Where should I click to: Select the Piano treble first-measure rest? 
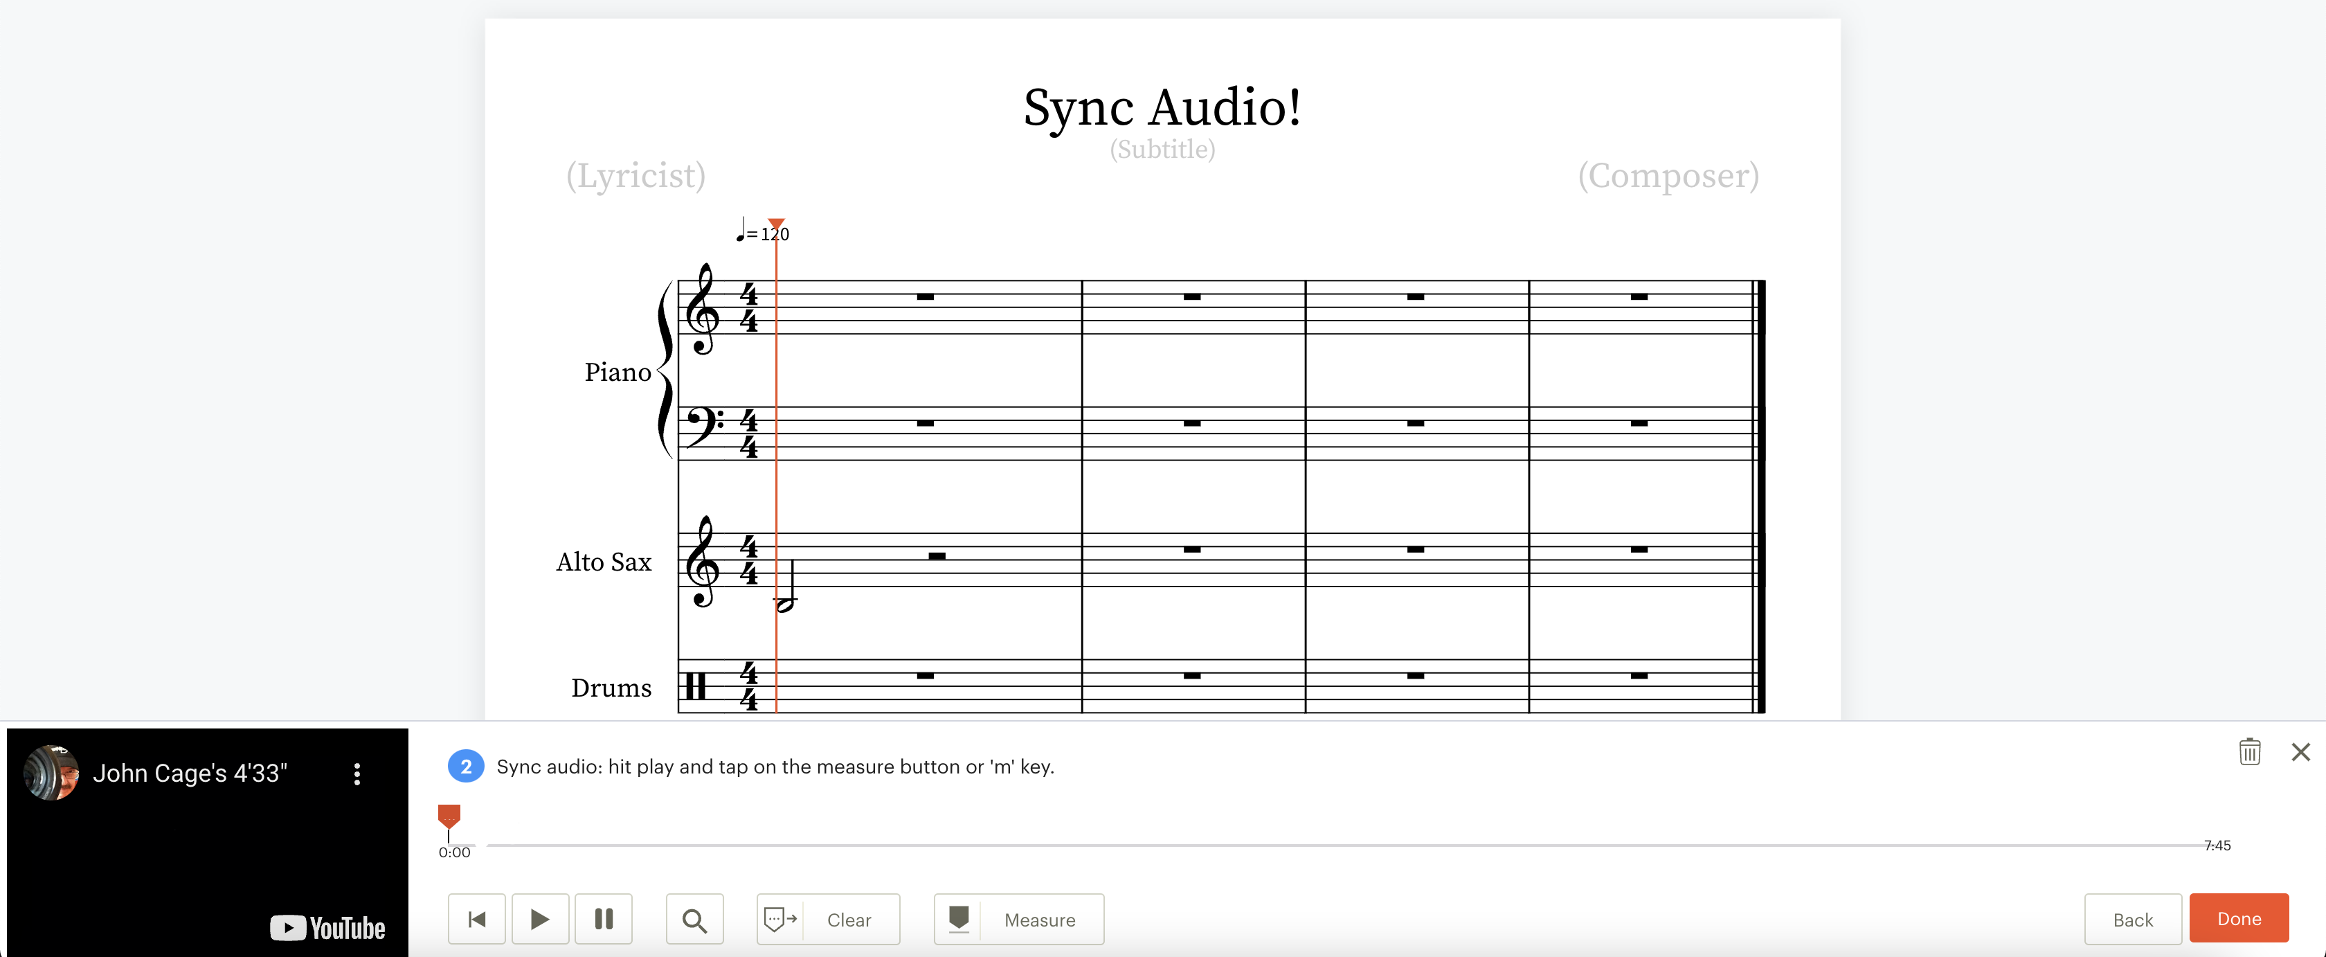(x=925, y=297)
